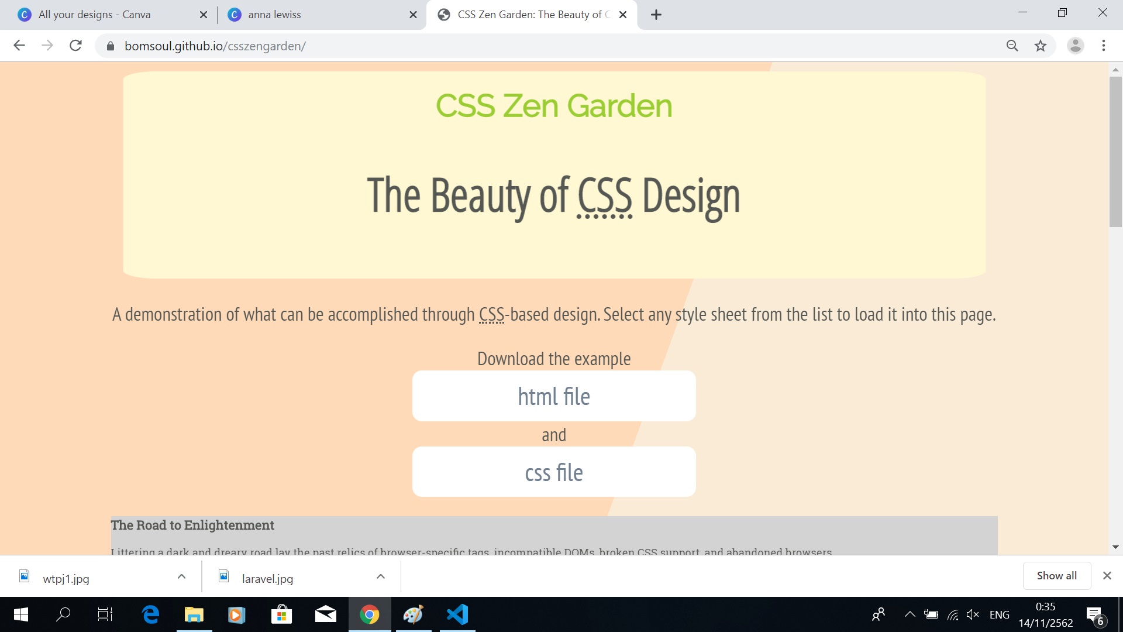Click 'The Road to Enlightenment' heading
1123x632 pixels.
[x=192, y=525]
